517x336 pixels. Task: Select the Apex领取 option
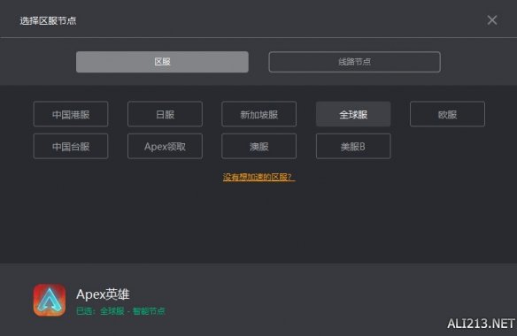165,146
